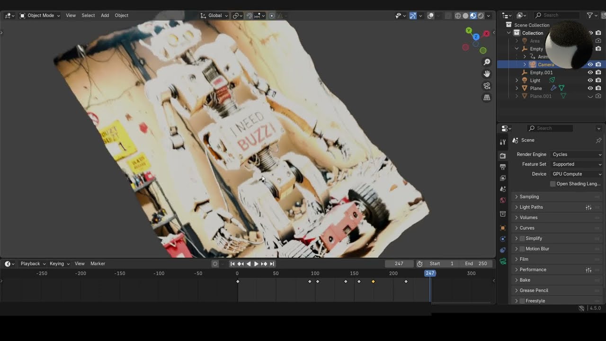Expand the Light object in outliner
This screenshot has width=606, height=341.
click(517, 81)
